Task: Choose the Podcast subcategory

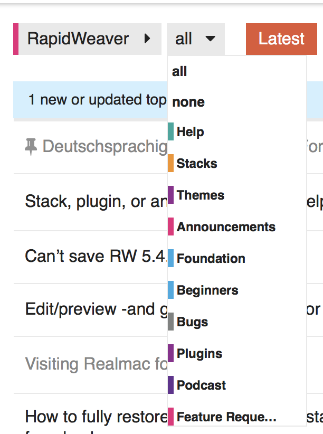Action: (x=201, y=385)
